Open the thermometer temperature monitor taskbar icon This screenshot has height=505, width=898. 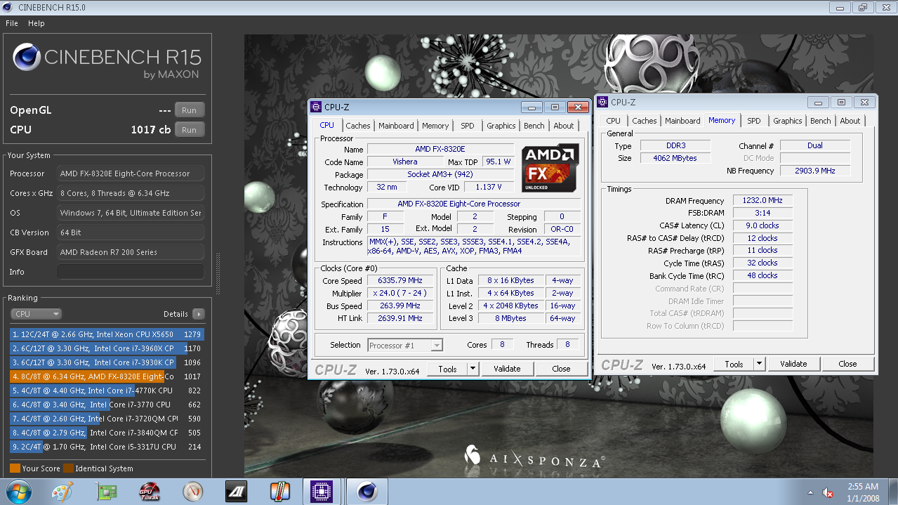[279, 491]
